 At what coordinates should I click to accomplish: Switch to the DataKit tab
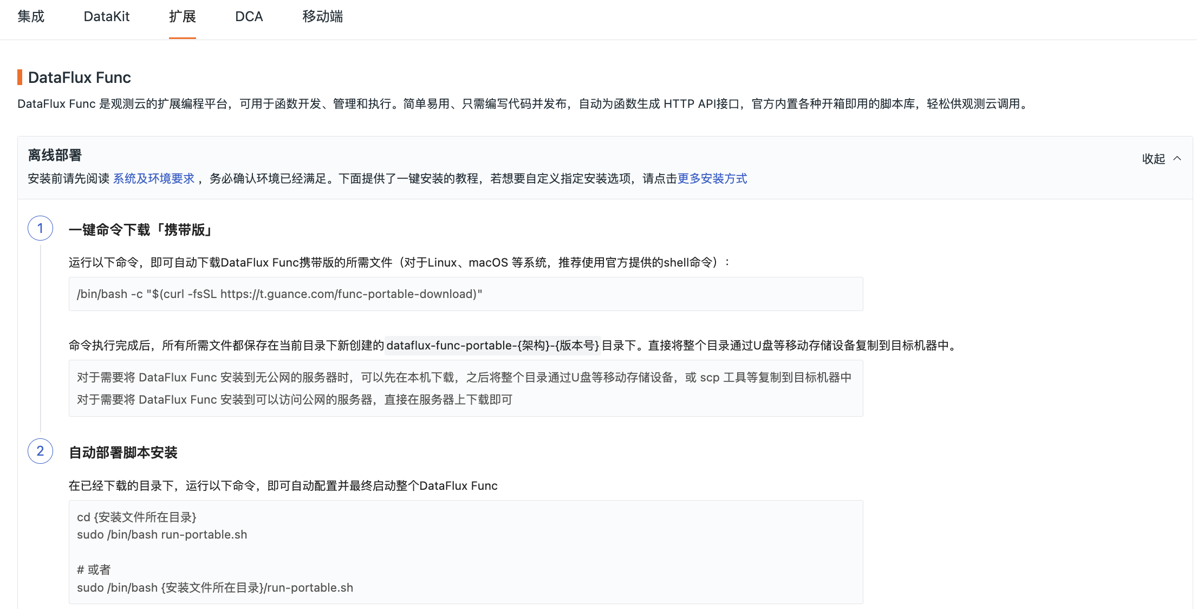tap(107, 17)
